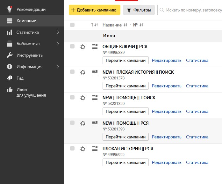Open Рекомендации lightbulb icon in sidebar
The width and height of the screenshot is (222, 184).
(10, 9)
